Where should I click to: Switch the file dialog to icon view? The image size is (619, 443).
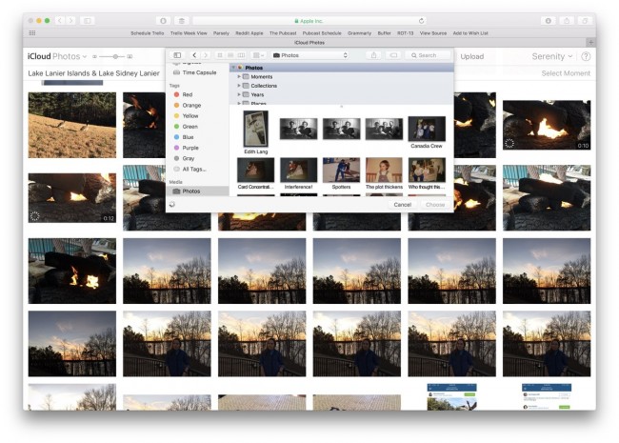[220, 55]
